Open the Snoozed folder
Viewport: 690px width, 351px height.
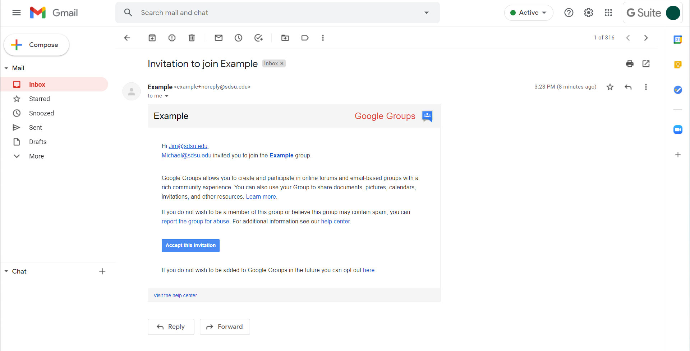tap(54, 113)
